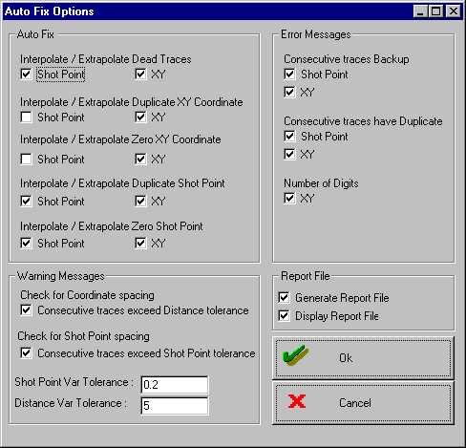This screenshot has height=448, width=466.
Task: Uncheck XY under Number of Digits
Action: 289,199
